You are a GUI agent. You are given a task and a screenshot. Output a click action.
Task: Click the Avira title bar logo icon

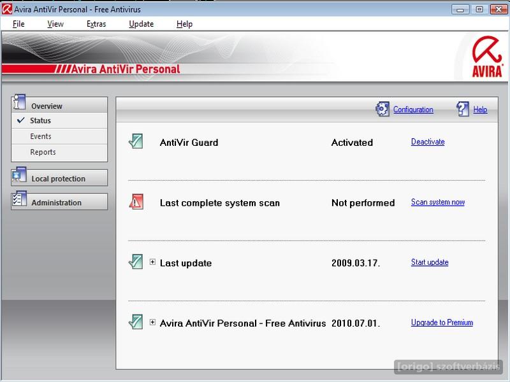pyautogui.click(x=7, y=9)
